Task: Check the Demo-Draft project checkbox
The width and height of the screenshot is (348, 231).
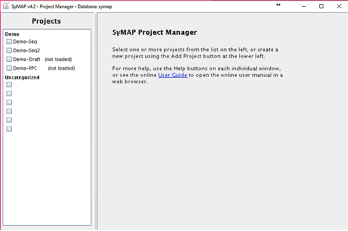Action: [x=9, y=59]
